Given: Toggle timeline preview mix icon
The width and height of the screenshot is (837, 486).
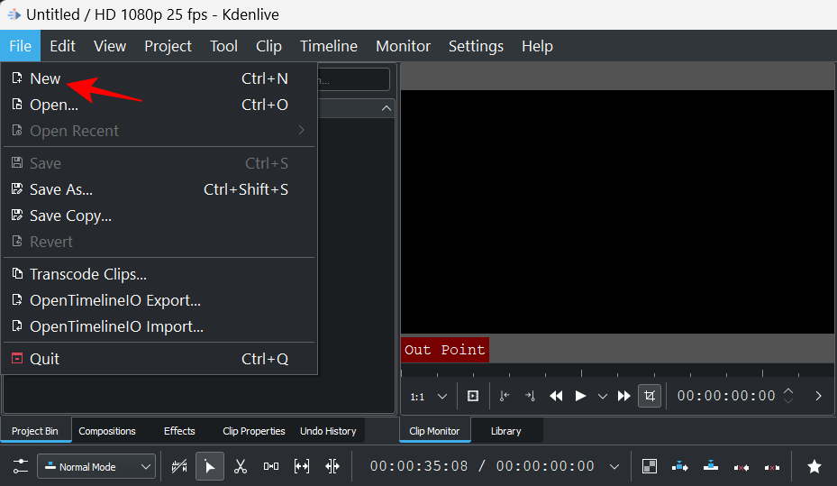Looking at the screenshot, I should [x=649, y=466].
